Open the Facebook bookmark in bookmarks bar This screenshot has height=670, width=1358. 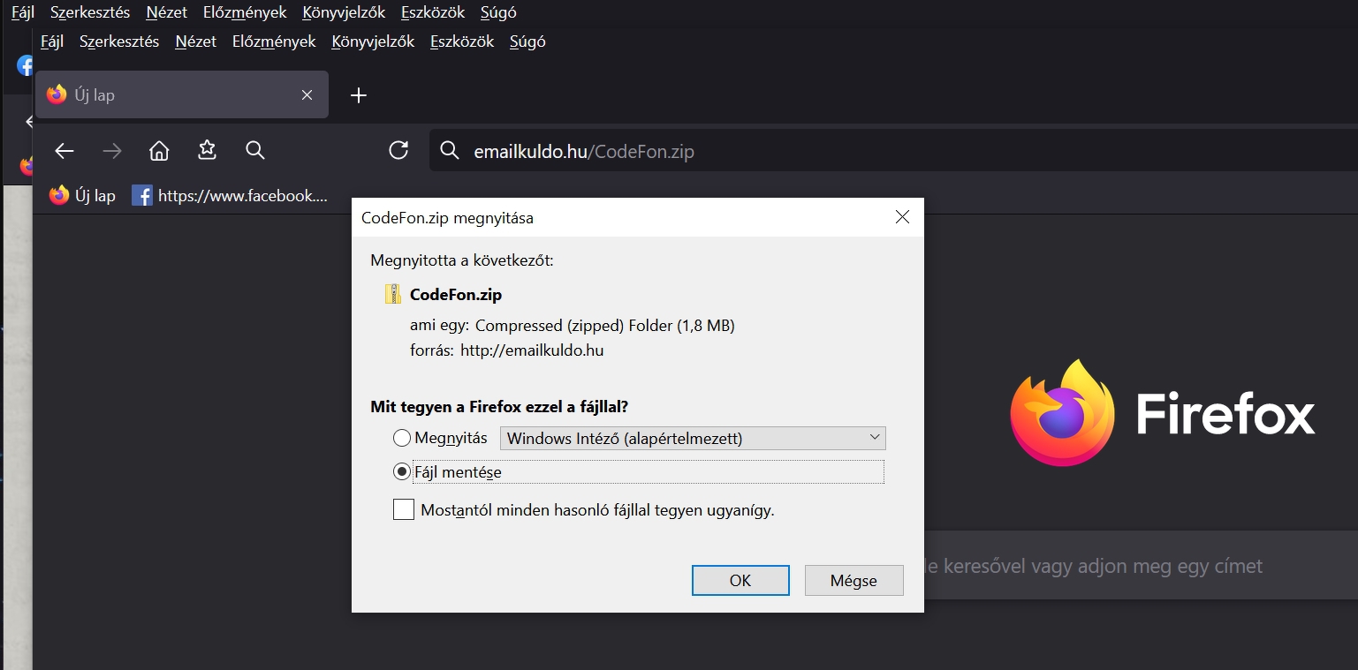(230, 196)
